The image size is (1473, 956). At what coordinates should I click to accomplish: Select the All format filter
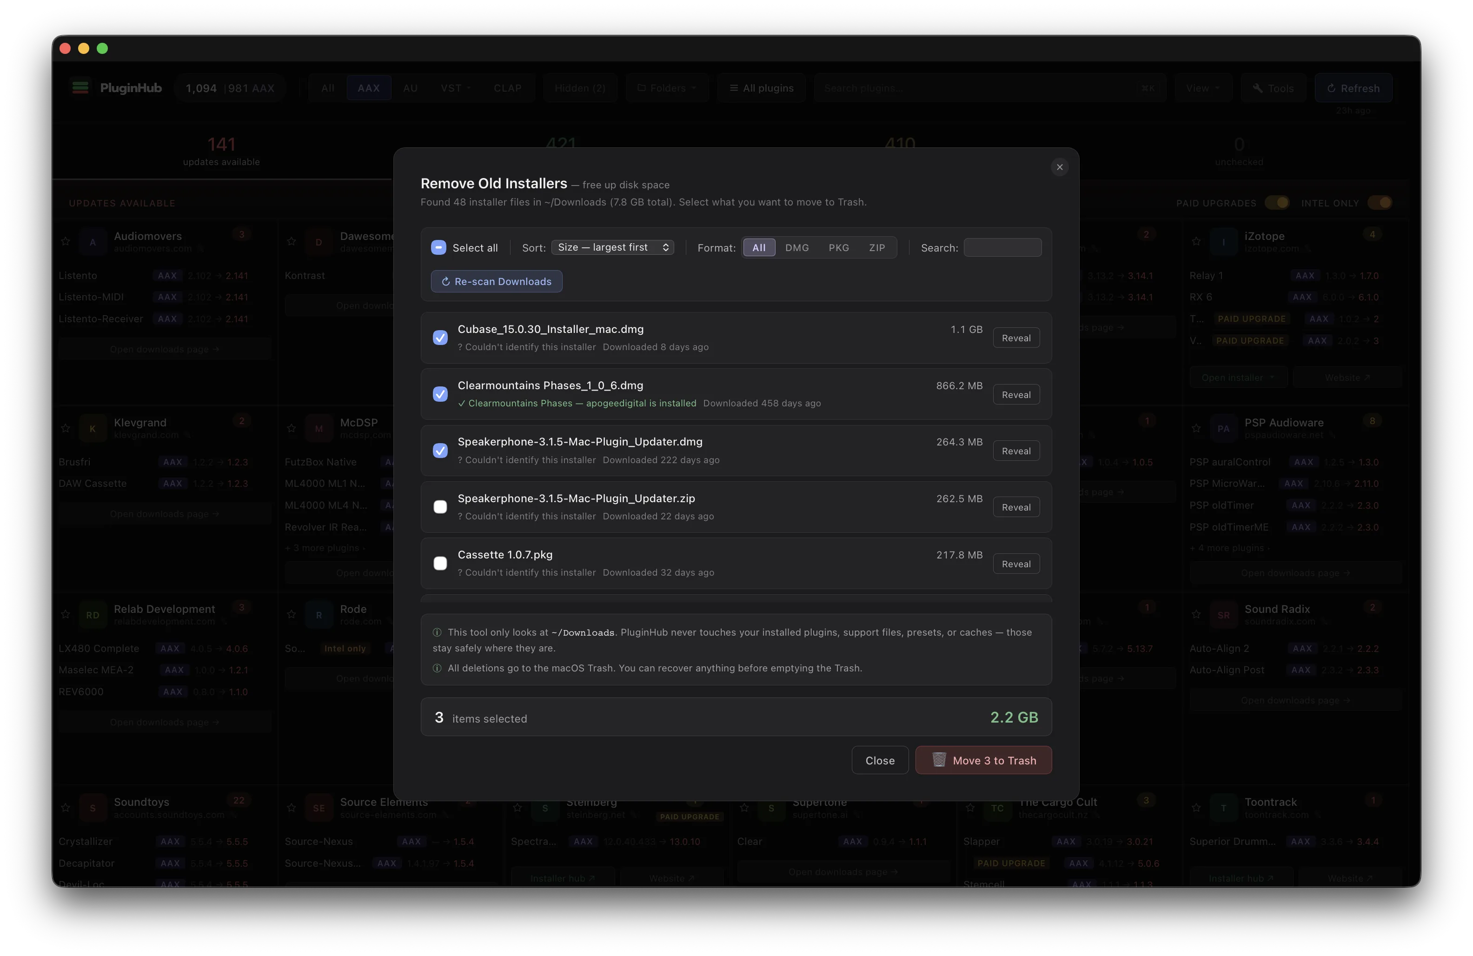pos(759,247)
